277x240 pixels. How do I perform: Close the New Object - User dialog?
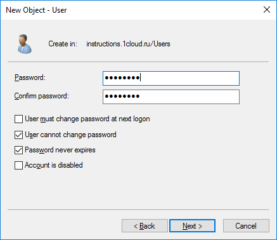(x=267, y=10)
